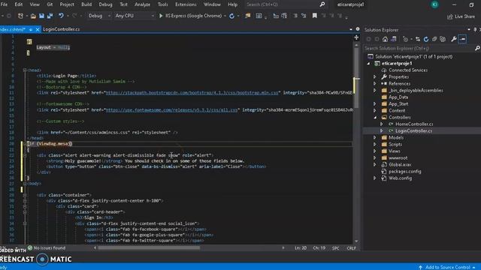Select HomeController.cs in Solution Explorer
The width and height of the screenshot is (481, 270).
(414, 124)
